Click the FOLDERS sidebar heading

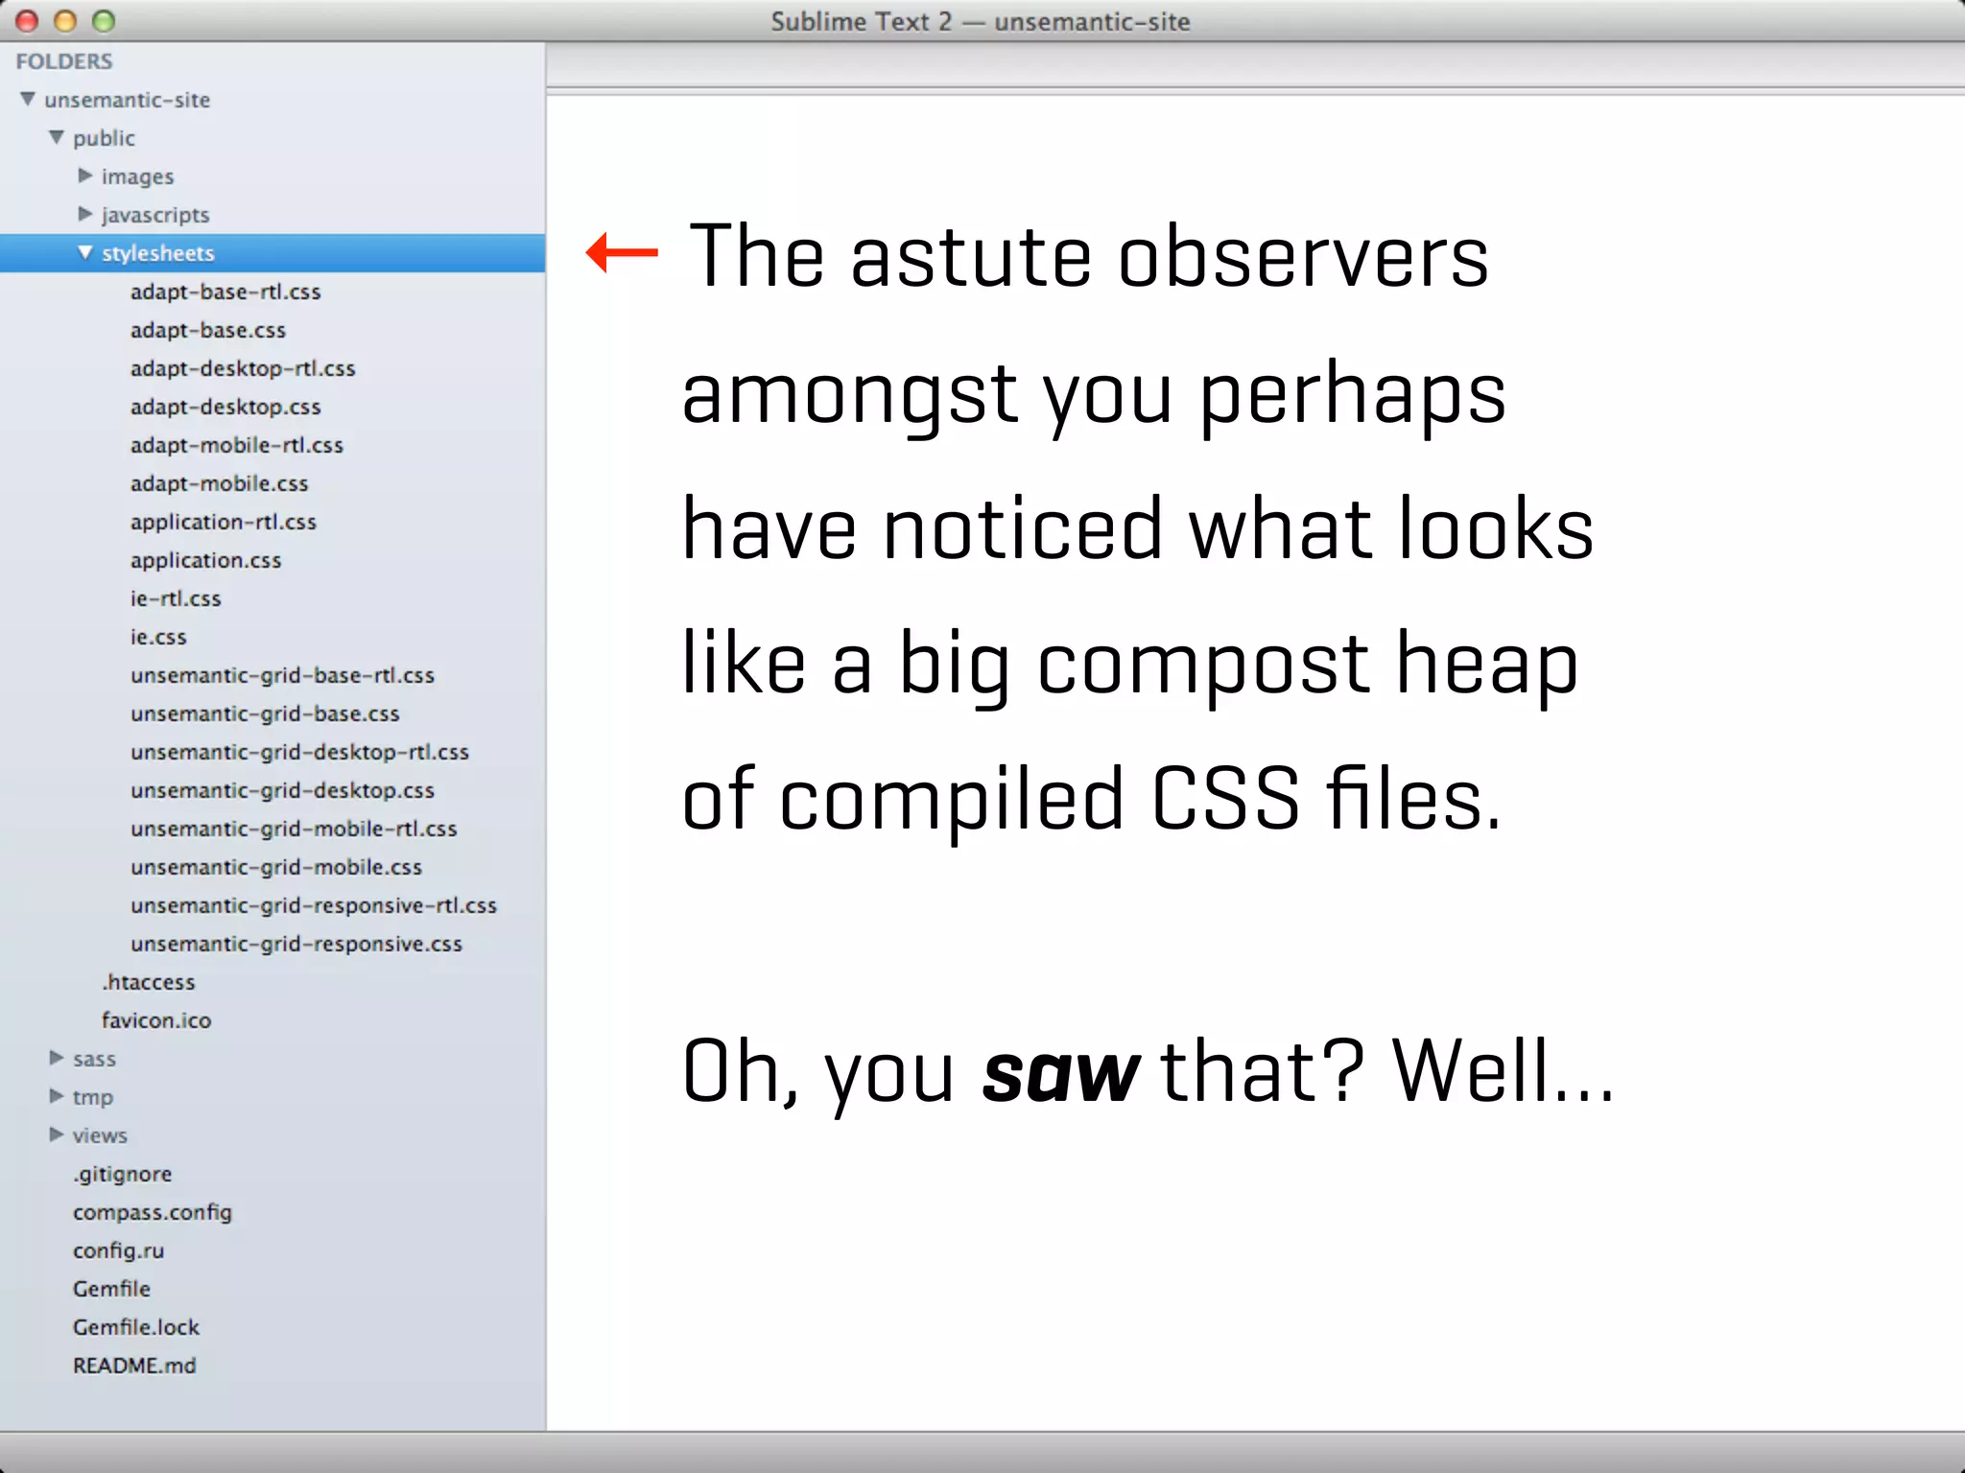click(64, 61)
